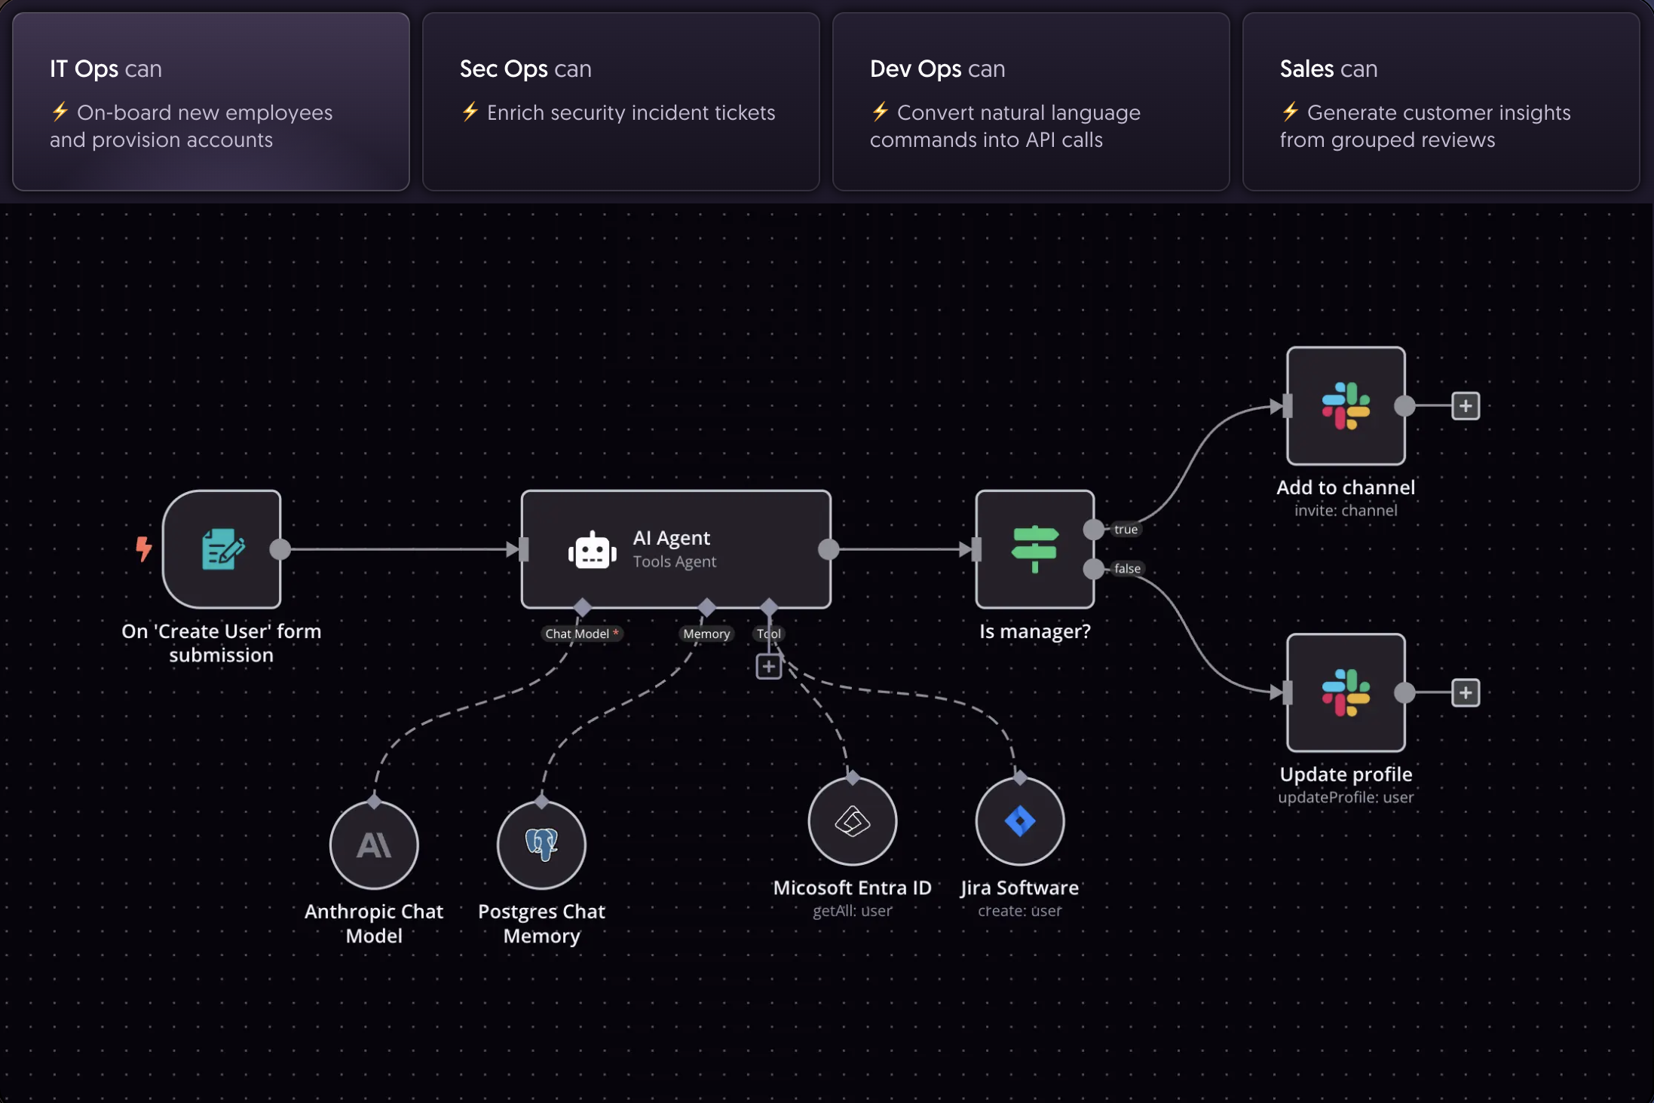This screenshot has height=1103, width=1654.
Task: Select the Jira Software tool node
Action: coord(1020,821)
